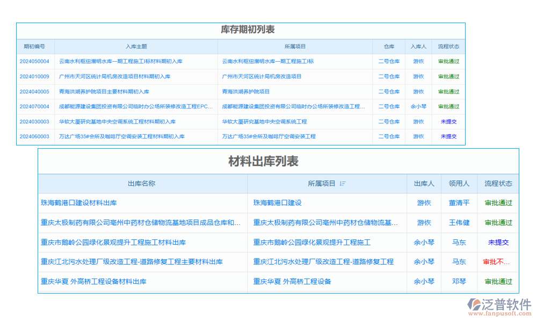This screenshot has height=322, width=537.
Task: Click the 仓库 column header
Action: tap(388, 46)
